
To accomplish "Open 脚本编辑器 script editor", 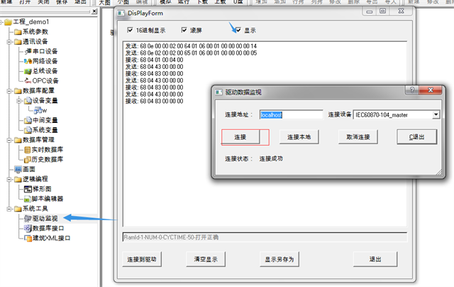I will coord(47,199).
